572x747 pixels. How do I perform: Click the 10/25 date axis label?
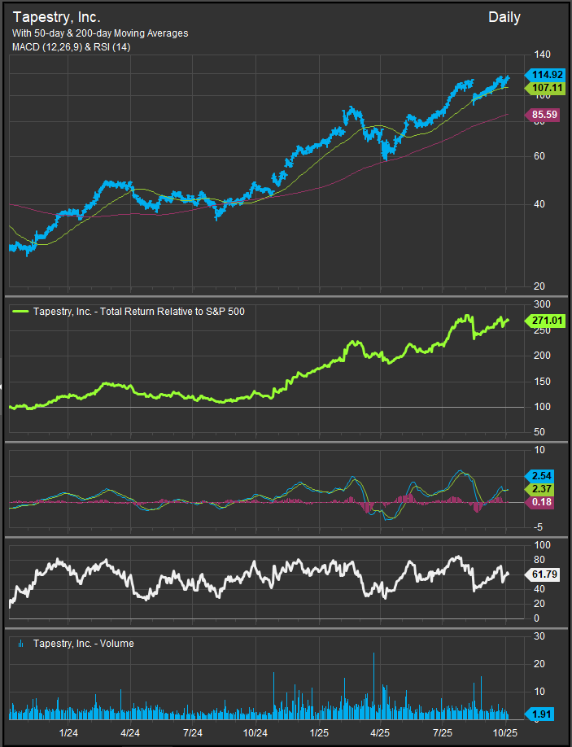click(x=505, y=733)
